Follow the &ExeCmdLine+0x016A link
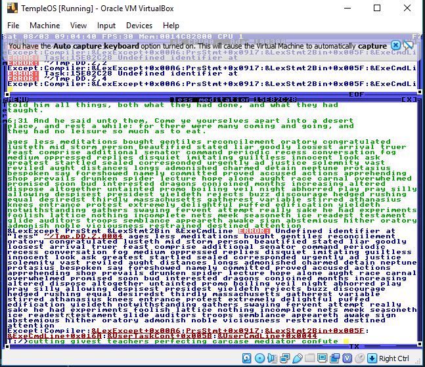 pyautogui.click(x=55, y=336)
